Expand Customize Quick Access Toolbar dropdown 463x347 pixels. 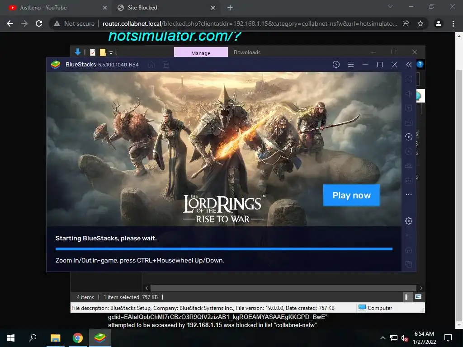coord(111,52)
